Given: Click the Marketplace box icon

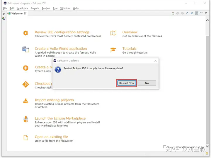Looking at the screenshot, I should (26, 119).
